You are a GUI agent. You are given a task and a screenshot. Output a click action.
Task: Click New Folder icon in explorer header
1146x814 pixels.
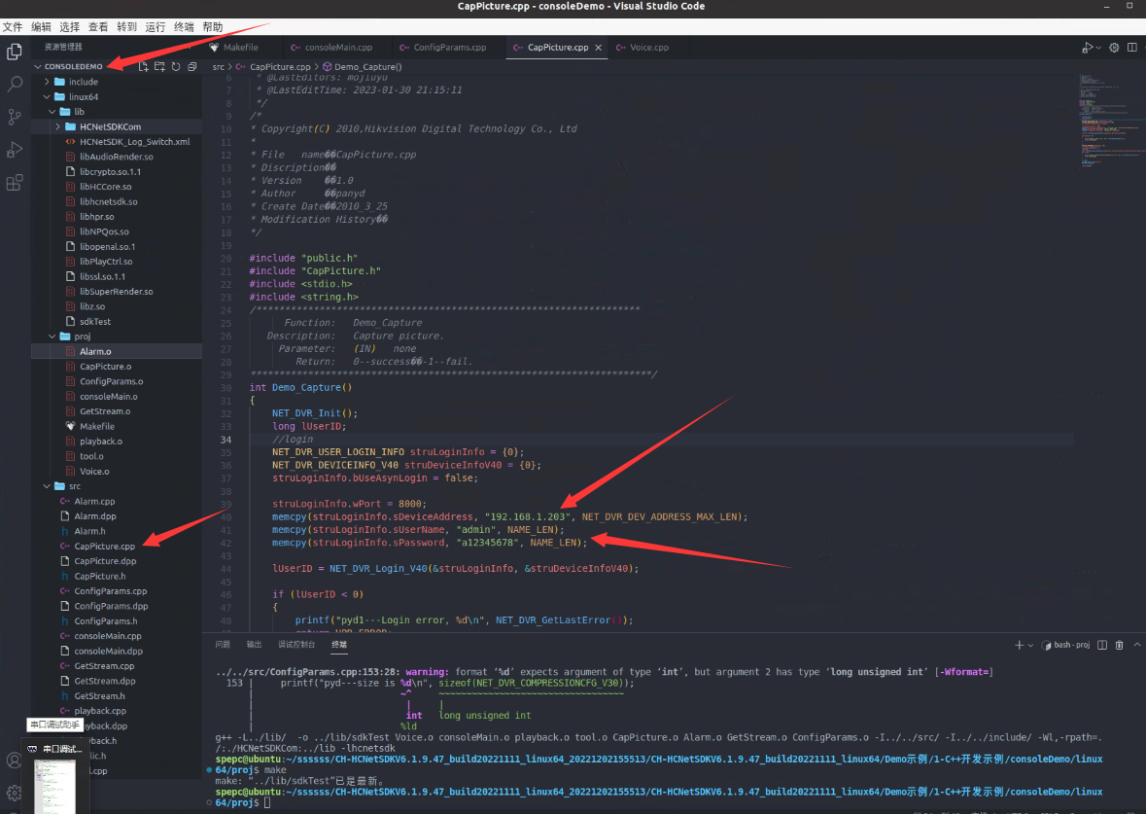[x=159, y=66]
